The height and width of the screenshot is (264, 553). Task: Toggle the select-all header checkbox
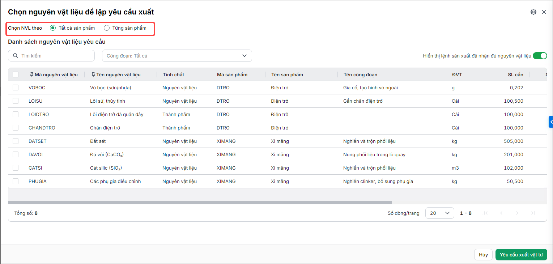(16, 74)
